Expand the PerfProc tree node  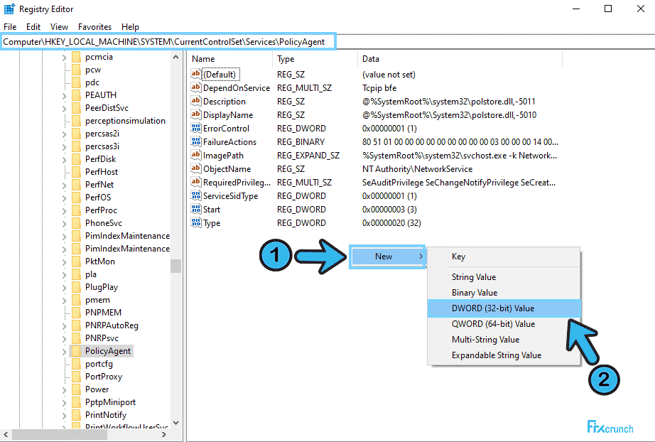65,210
